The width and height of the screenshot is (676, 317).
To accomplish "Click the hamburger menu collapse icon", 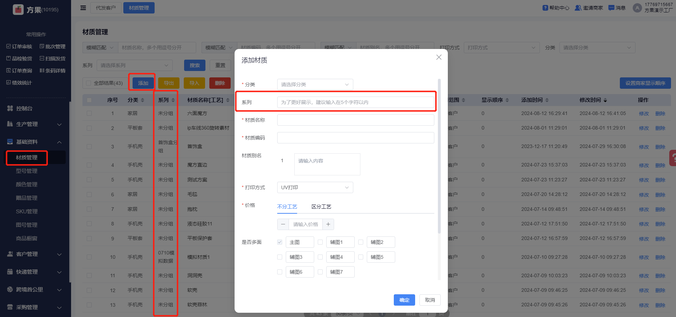I will point(83,8).
